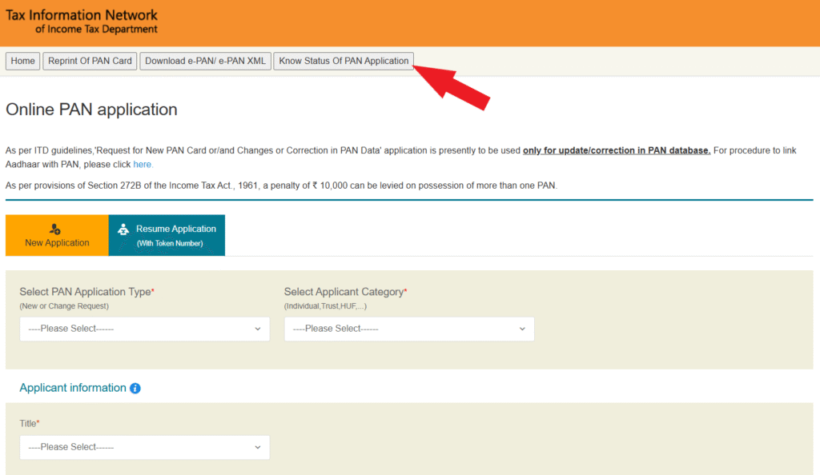Switch to the Resume Application tab
This screenshot has width=820, height=475.
[x=167, y=235]
